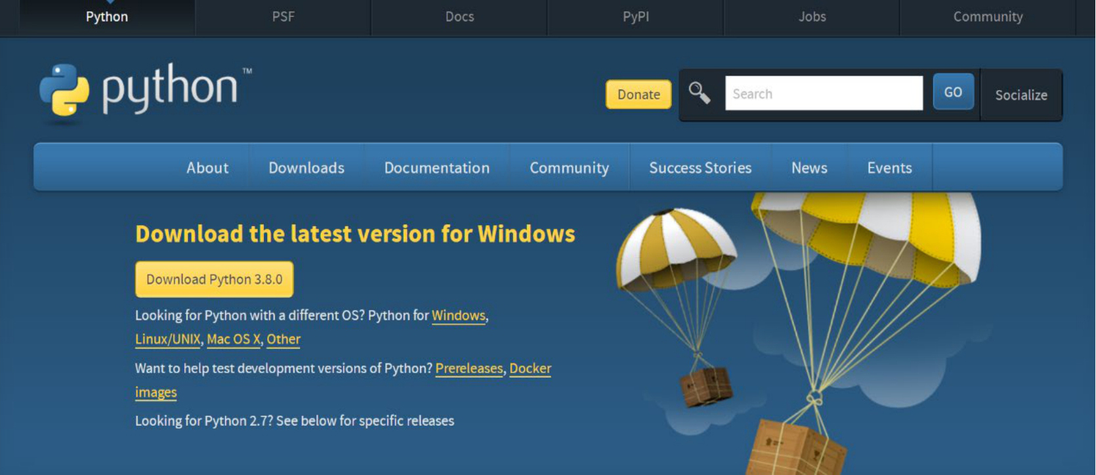
Task: Open the News navigation item
Action: [x=809, y=168]
